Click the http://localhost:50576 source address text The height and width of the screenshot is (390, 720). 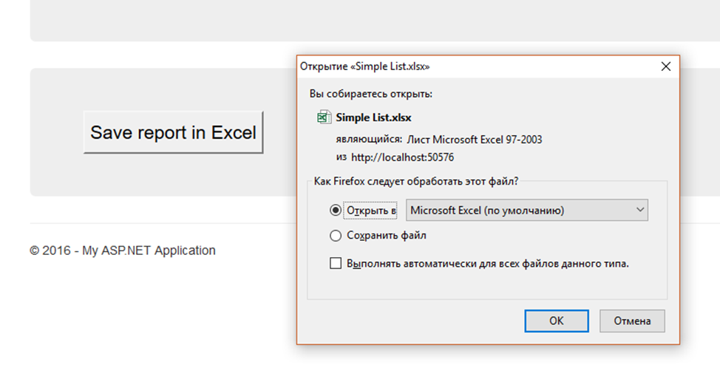pos(402,157)
